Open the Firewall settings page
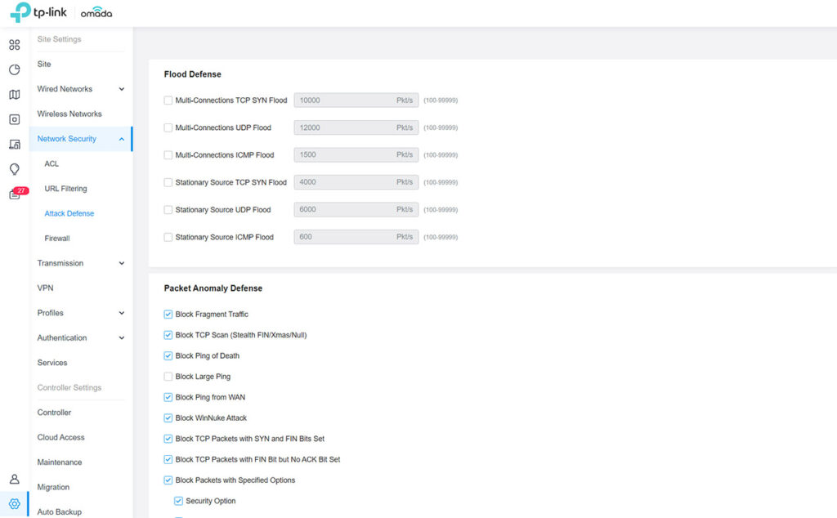Viewport: 837px width, 518px height. (56, 238)
